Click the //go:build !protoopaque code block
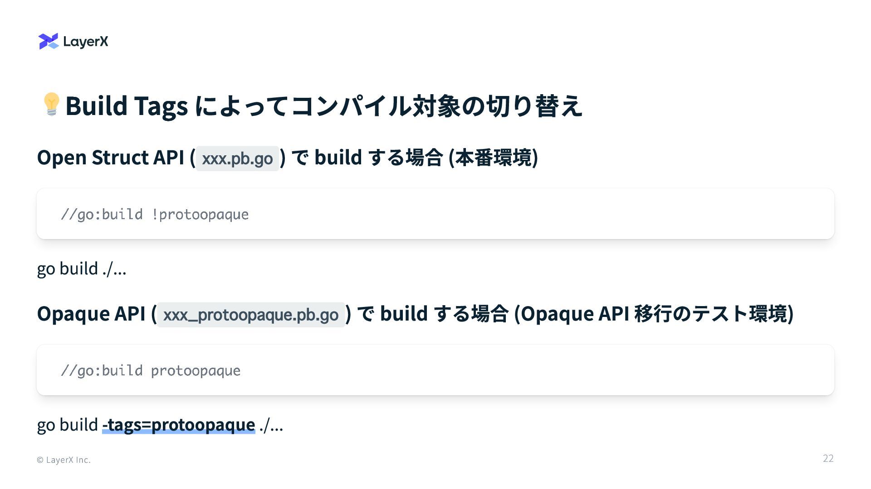The width and height of the screenshot is (871, 489). [x=435, y=214]
